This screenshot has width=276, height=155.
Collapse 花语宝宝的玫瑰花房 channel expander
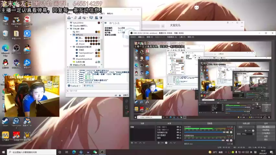coord(71,47)
